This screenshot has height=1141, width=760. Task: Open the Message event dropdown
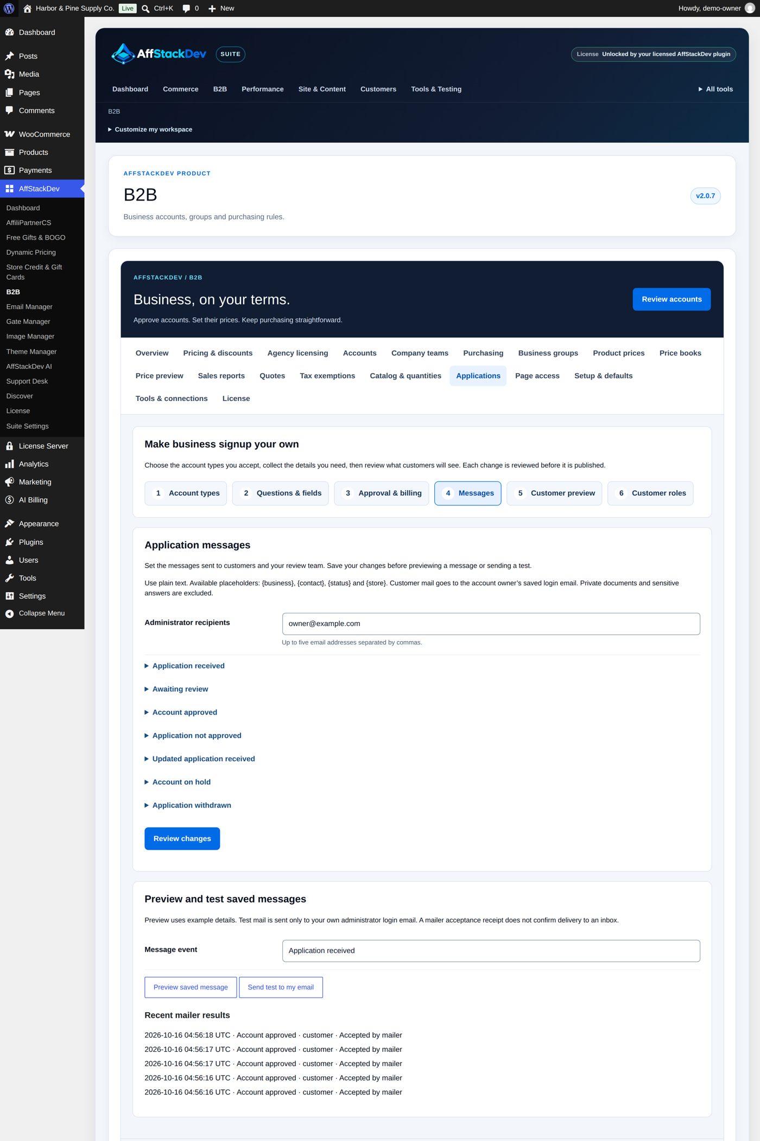(491, 950)
